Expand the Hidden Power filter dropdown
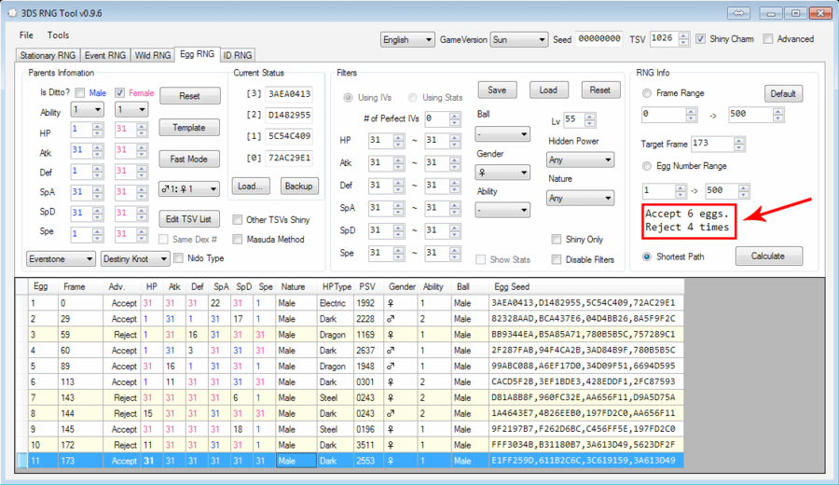The width and height of the screenshot is (839, 485). tap(580, 159)
